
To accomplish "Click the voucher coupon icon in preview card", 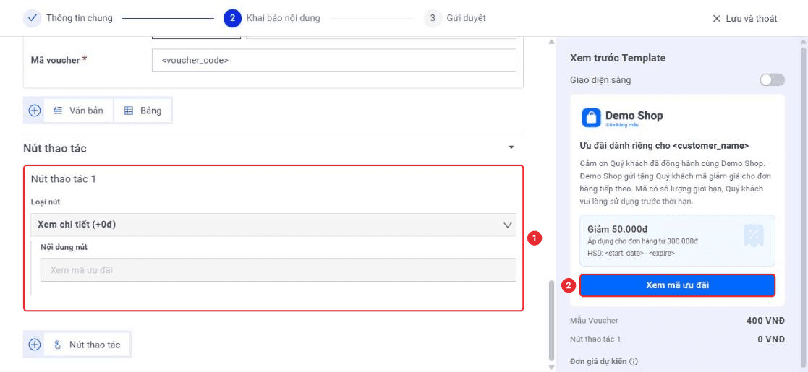I will (753, 236).
